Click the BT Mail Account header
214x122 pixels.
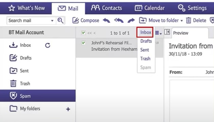(x=26, y=33)
